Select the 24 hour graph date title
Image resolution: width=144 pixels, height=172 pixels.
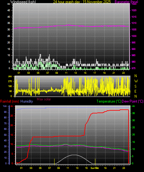82,2
